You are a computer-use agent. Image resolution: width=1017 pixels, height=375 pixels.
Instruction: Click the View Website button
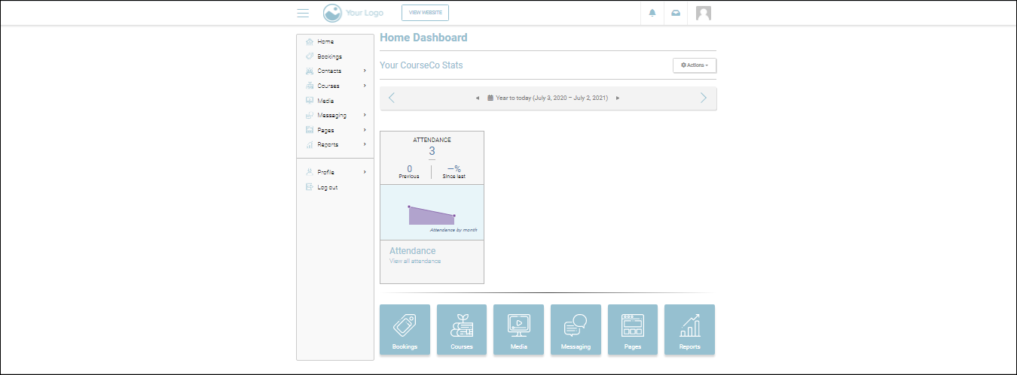tap(425, 13)
